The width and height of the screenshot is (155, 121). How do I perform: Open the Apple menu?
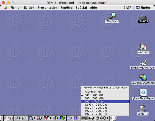tap(6, 7)
